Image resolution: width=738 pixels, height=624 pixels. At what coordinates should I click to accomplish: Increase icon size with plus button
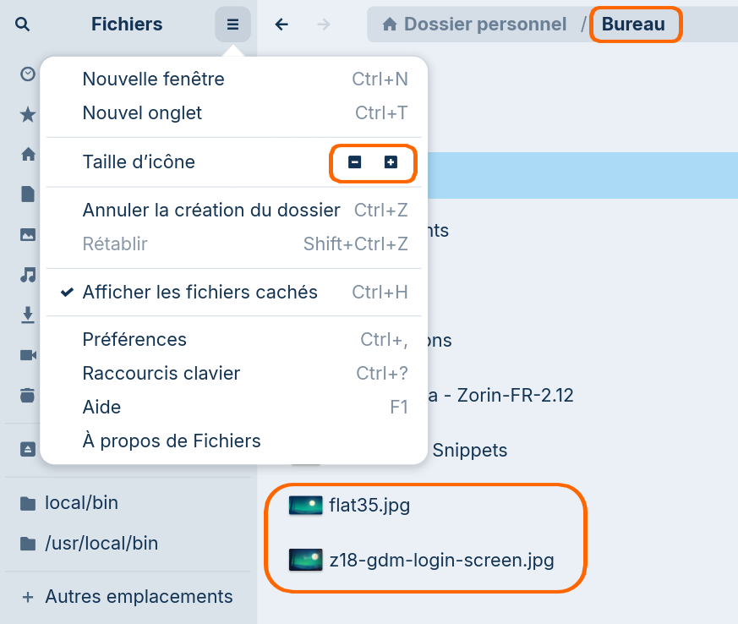[x=391, y=162]
